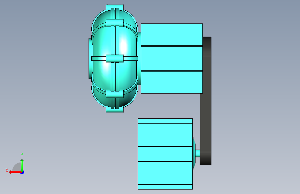Click the blue Z axis dot of the triad
Screen dimensions: 300x194
(x=22, y=172)
